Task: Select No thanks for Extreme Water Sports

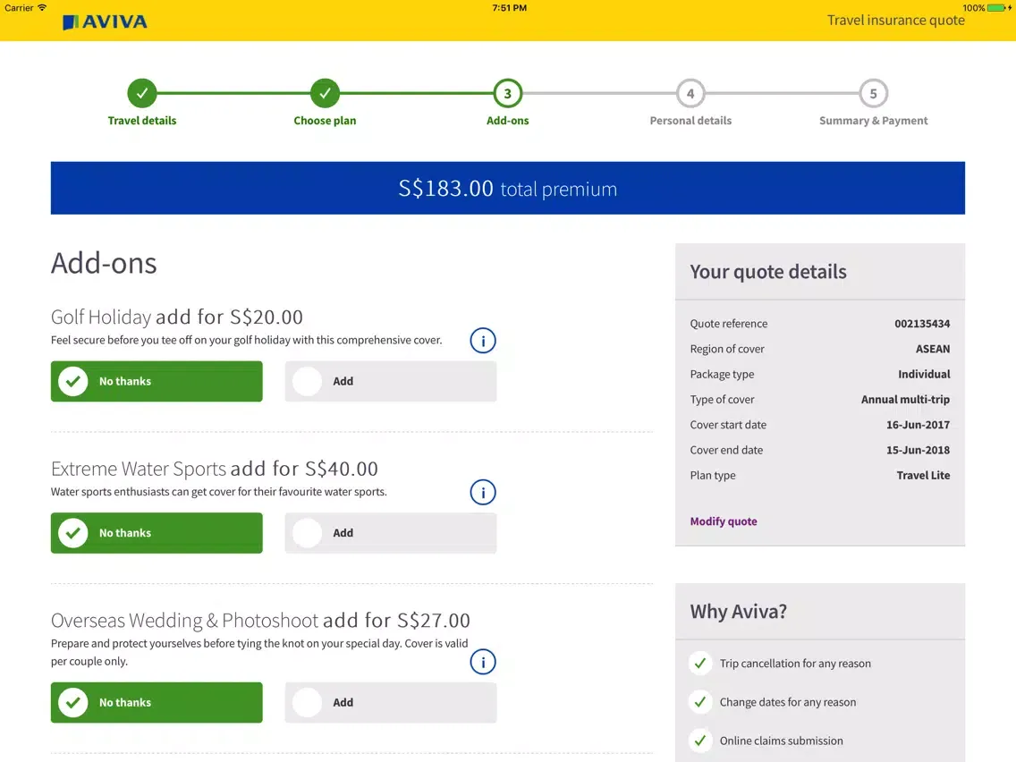Action: tap(157, 533)
